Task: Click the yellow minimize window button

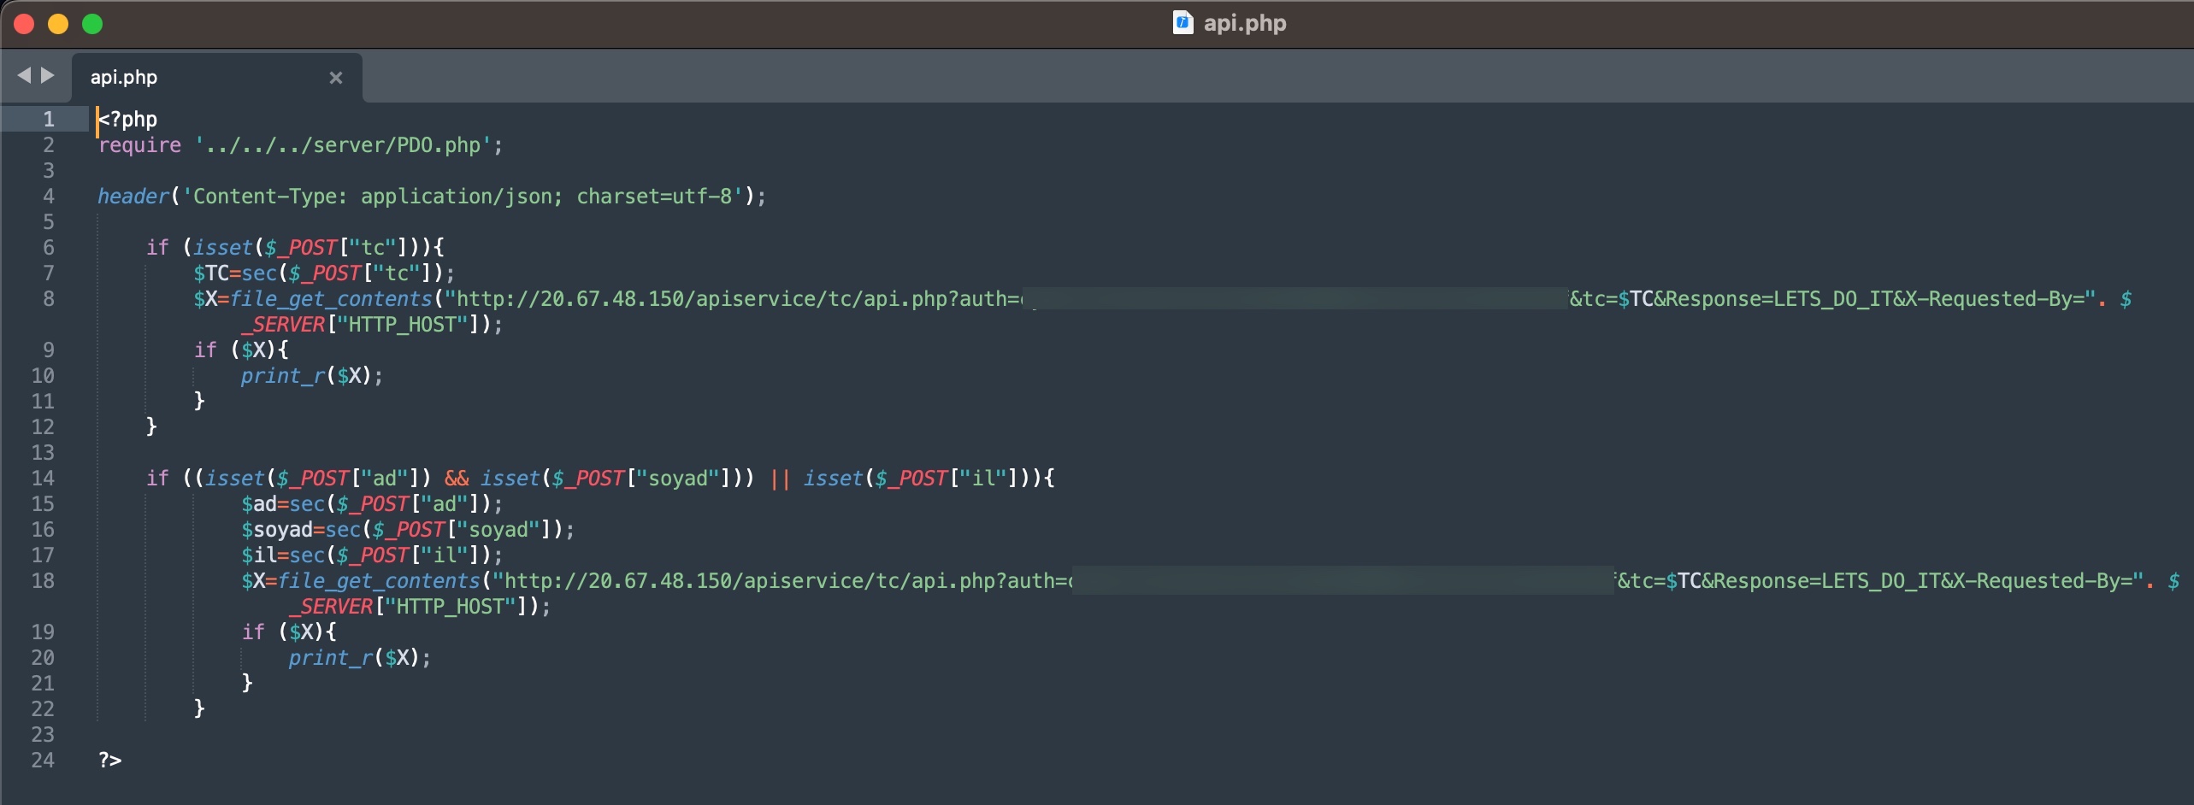Action: point(58,24)
